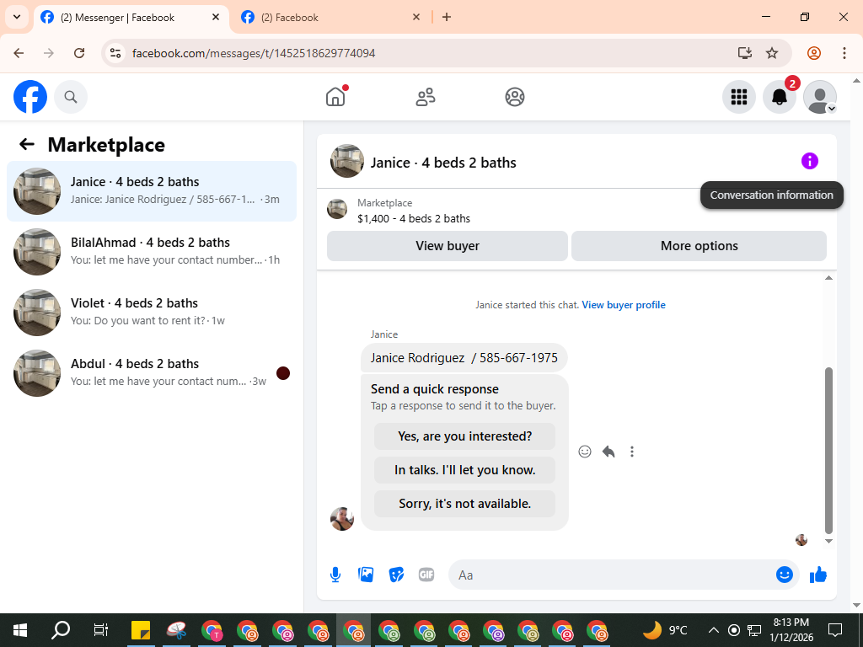
Task: Show hidden system tray icons chevron
Action: coord(713,630)
